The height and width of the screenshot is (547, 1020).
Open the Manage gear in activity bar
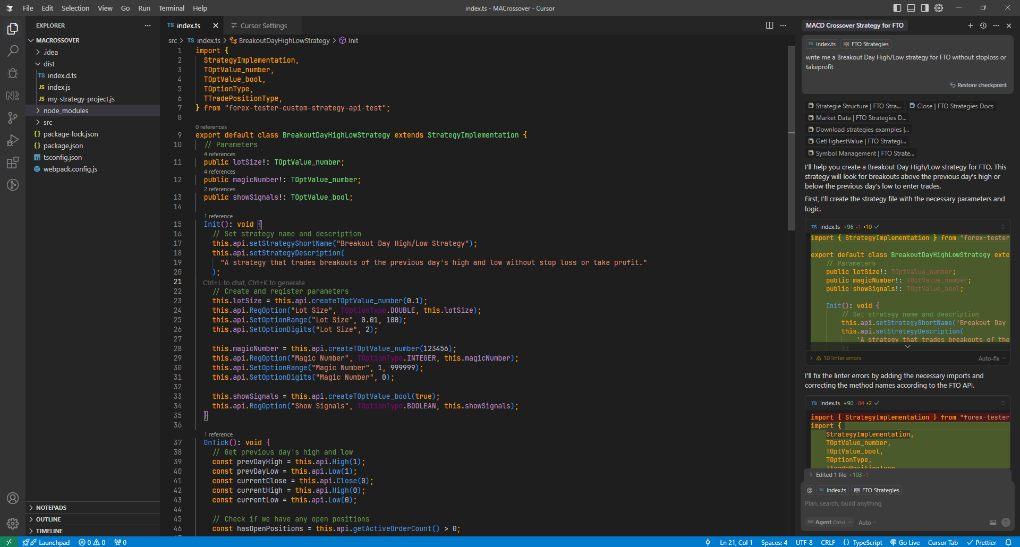coord(13,523)
